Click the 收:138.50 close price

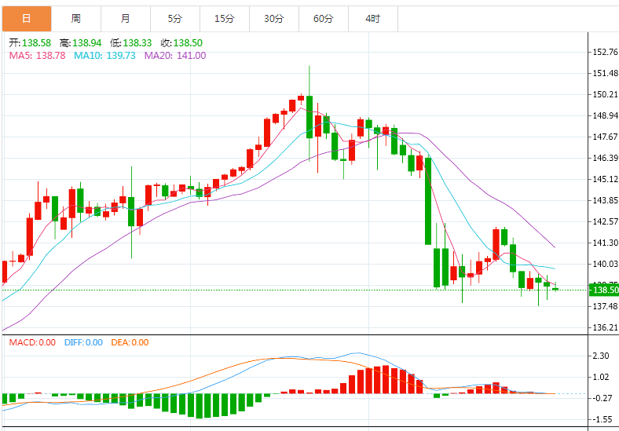(x=181, y=43)
